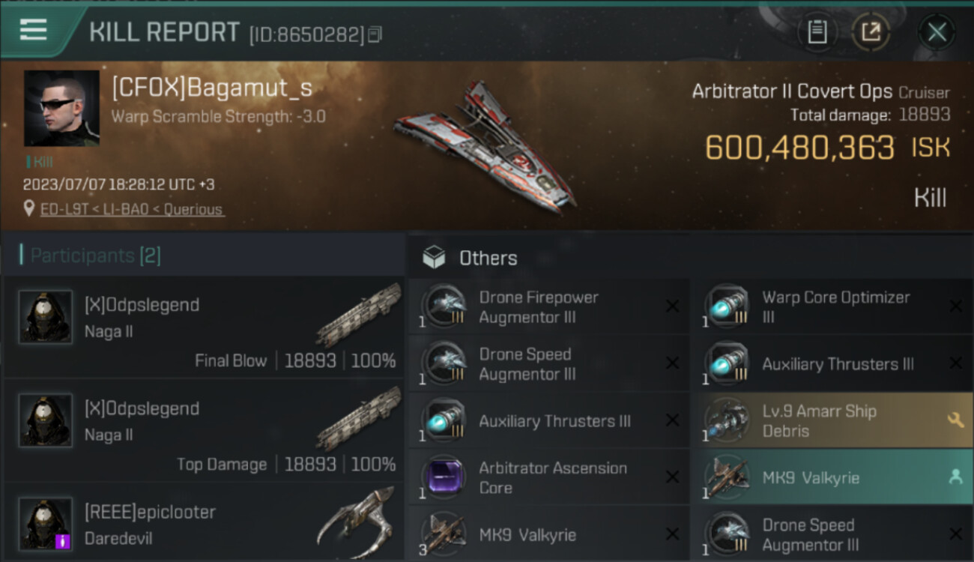This screenshot has width=974, height=562.
Task: Open Odpslegend Top Damage participant entry
Action: [x=204, y=430]
